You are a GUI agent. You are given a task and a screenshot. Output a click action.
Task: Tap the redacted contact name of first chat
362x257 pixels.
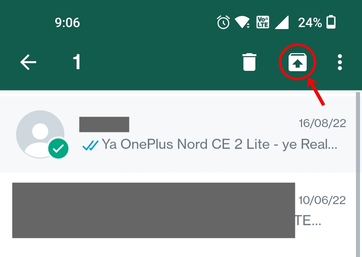tap(104, 124)
